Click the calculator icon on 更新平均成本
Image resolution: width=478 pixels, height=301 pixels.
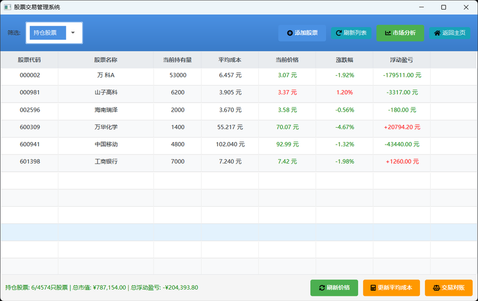tap(373, 288)
